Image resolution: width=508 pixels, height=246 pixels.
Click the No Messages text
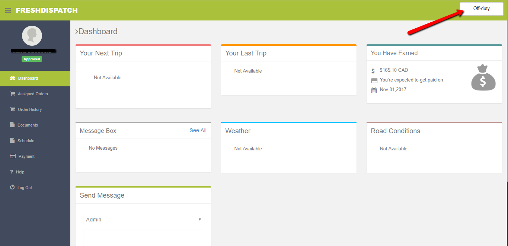(103, 148)
